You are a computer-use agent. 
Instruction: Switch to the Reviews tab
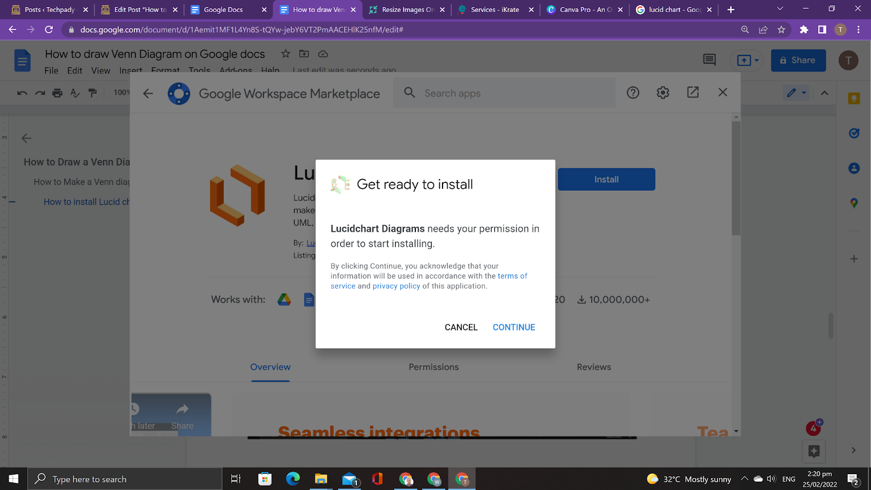[594, 367]
